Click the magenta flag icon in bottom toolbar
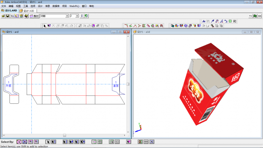The image size is (263, 148). tap(129, 141)
